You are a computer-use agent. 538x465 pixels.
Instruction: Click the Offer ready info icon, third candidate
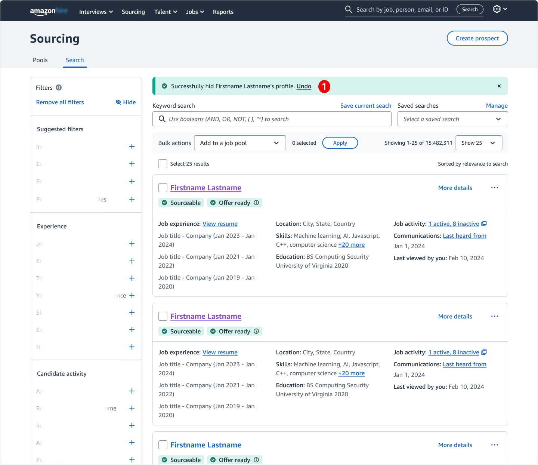[x=256, y=460]
